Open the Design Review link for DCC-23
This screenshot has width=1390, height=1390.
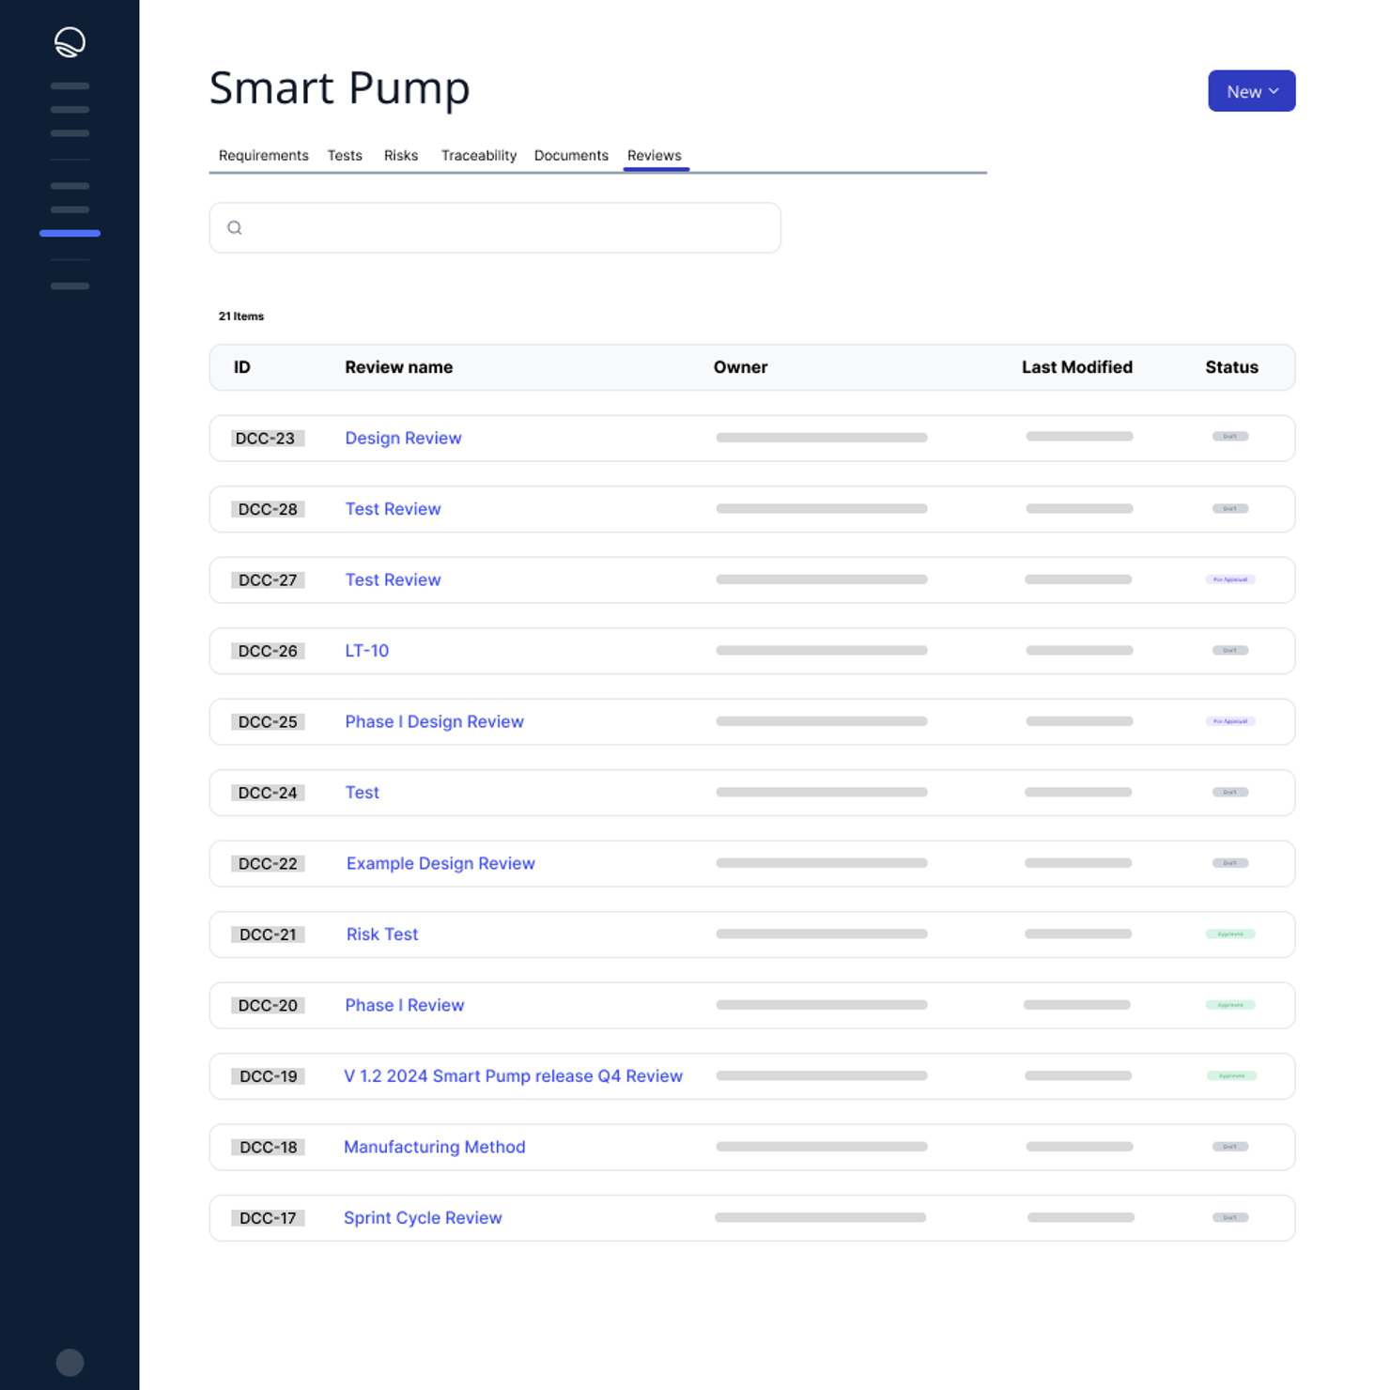coord(403,439)
